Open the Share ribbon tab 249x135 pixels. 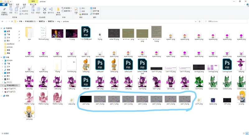click(x=17, y=5)
